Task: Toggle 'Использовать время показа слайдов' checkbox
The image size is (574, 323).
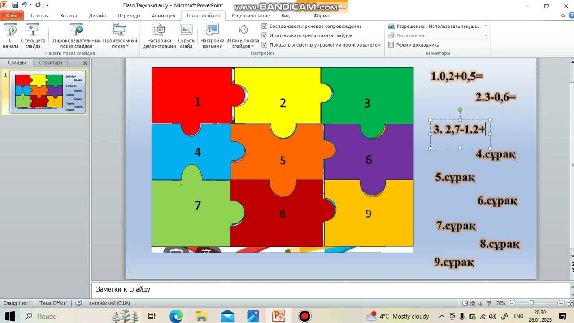Action: tap(265, 35)
